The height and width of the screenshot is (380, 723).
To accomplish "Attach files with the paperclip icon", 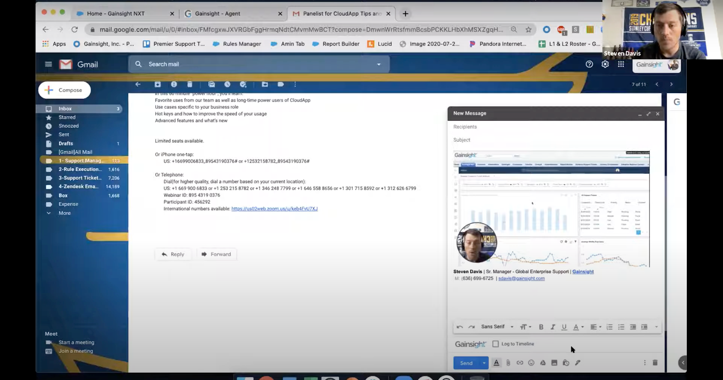I will coord(508,363).
